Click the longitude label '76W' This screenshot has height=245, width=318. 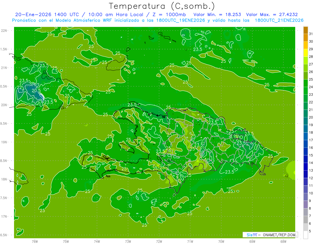34,241
